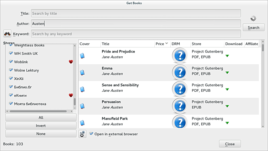This screenshot has height=151, width=268.
Task: Click the binoculars advanced search icon
Action: [x=7, y=34]
